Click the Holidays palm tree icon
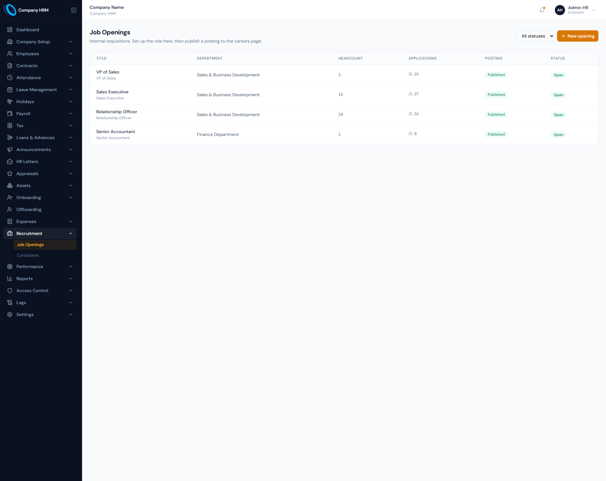Image resolution: width=606 pixels, height=481 pixels. pyautogui.click(x=10, y=102)
